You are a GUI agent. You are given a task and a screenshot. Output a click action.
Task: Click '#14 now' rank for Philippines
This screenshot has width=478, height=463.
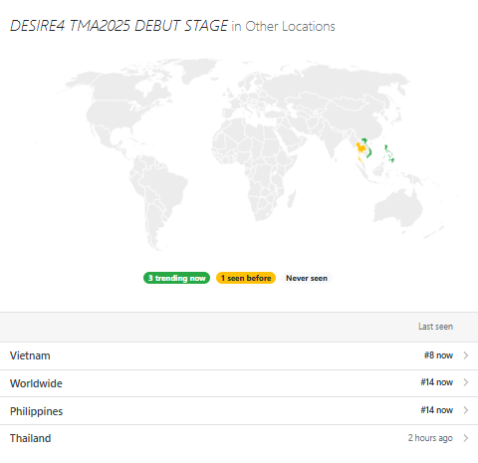click(x=437, y=410)
